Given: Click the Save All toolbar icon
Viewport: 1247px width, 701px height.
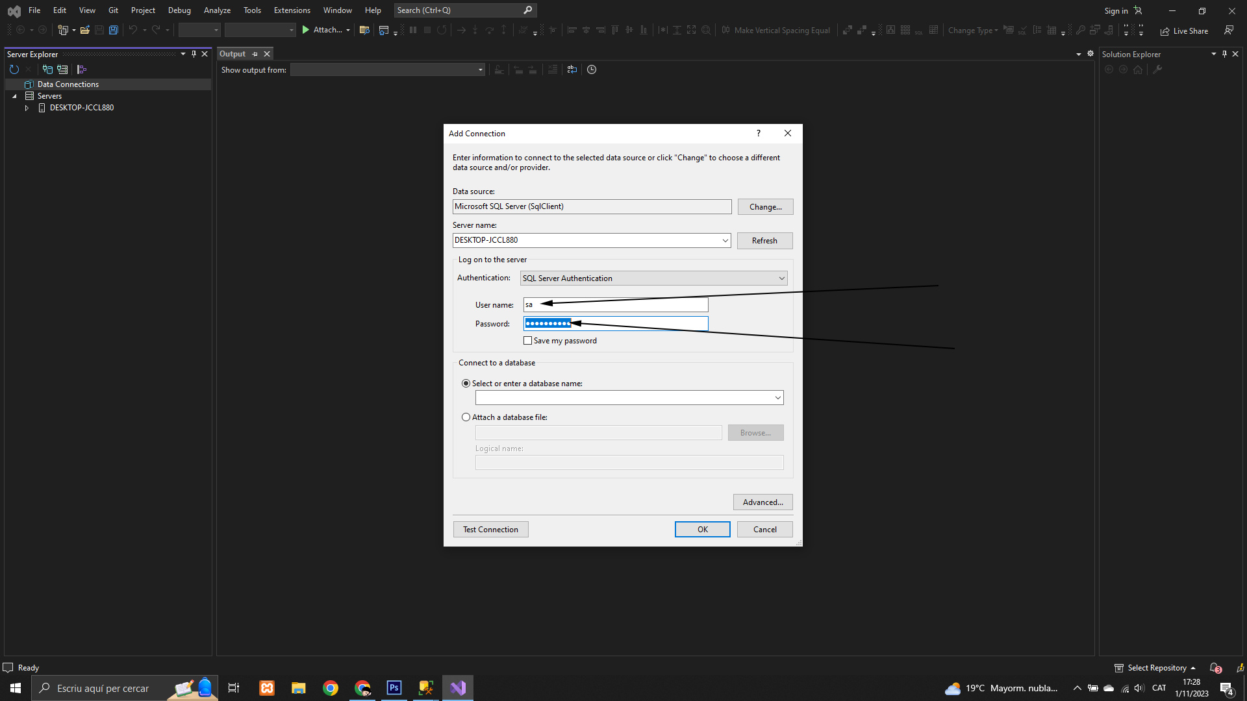Looking at the screenshot, I should [114, 30].
